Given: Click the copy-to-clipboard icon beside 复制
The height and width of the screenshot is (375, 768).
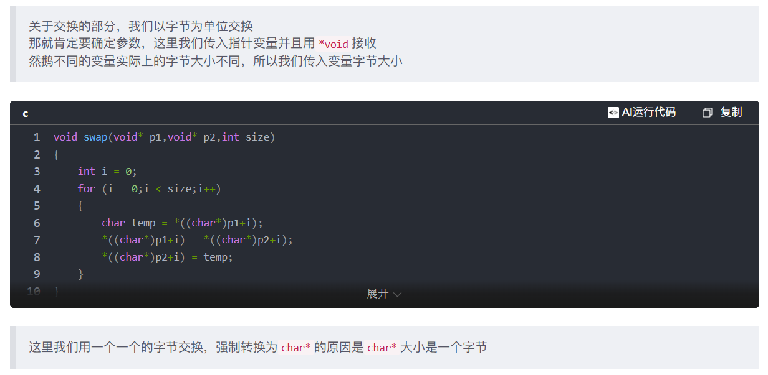Looking at the screenshot, I should [707, 113].
